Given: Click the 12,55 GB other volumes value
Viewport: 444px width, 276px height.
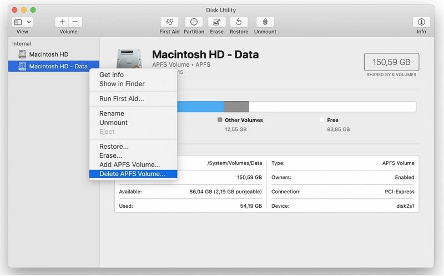Looking at the screenshot, I should (x=235, y=129).
